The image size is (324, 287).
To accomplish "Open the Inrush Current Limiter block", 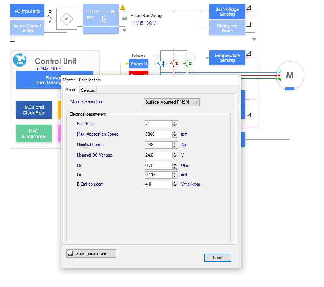I will [27, 28].
